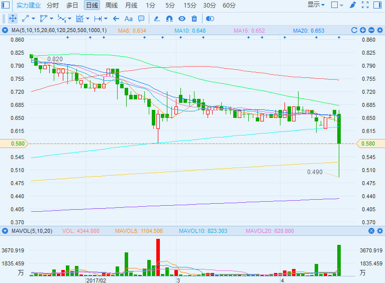This screenshot has height=283, width=385.
Task: Collapse the MA indicator panel arrow
Action: [5, 31]
